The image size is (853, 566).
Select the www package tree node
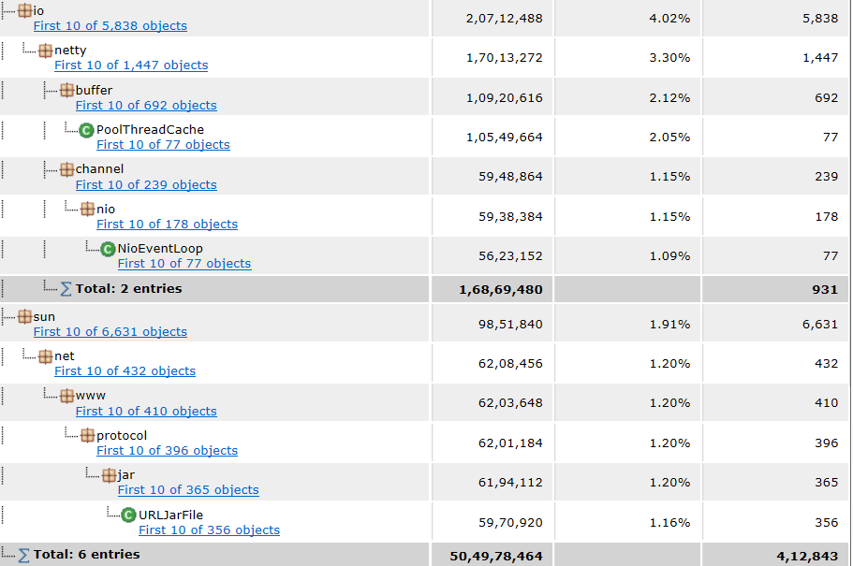pyautogui.click(x=90, y=396)
